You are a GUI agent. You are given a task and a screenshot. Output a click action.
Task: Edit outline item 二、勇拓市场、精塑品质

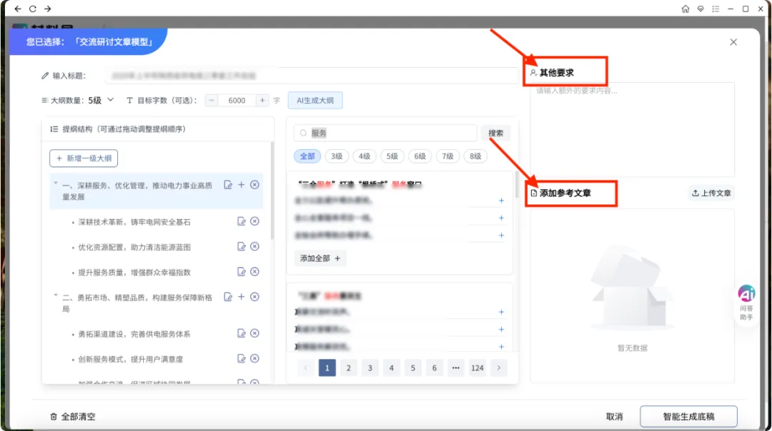point(228,297)
